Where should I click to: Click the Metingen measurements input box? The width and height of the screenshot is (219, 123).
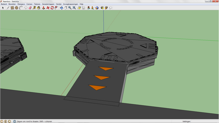tap(205, 121)
